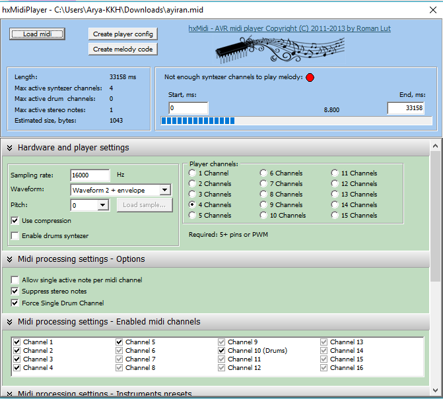Click Create player config button

pyautogui.click(x=123, y=34)
